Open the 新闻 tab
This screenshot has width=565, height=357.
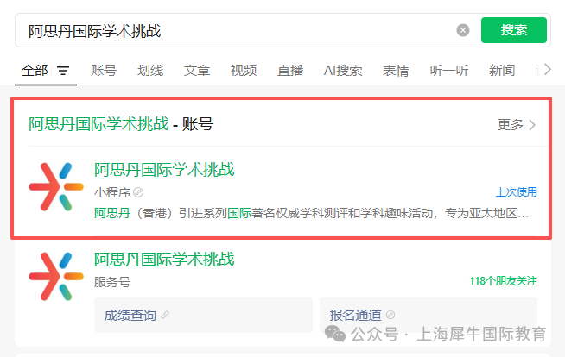click(x=502, y=71)
